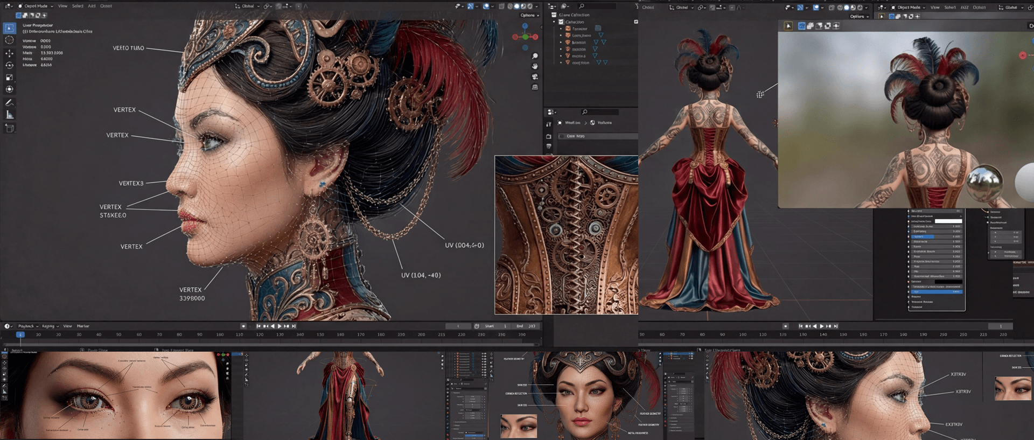The image size is (1034, 440).
Task: Select the Move tool in left toolbar
Action: (x=9, y=53)
